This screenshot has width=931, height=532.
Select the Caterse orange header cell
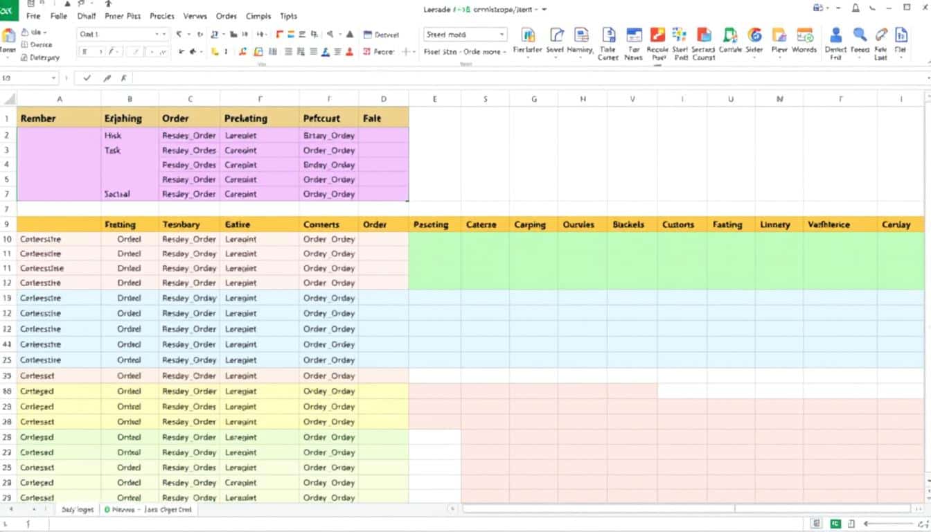coord(485,224)
